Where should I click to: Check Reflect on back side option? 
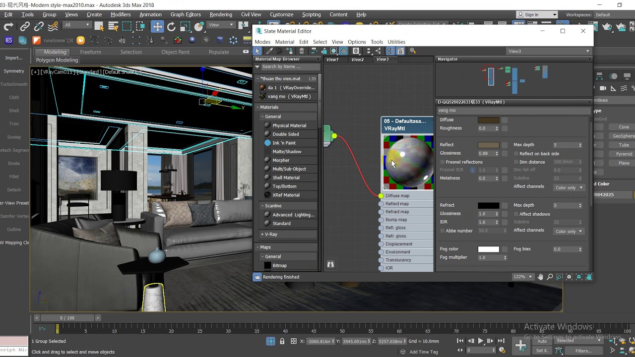(x=516, y=154)
